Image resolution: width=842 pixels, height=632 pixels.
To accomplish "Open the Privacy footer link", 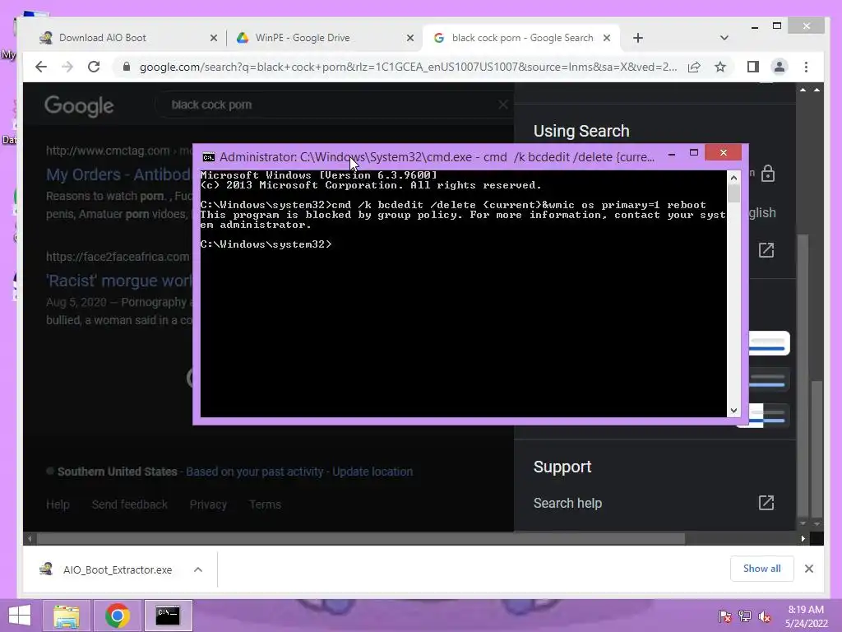I will tap(208, 504).
